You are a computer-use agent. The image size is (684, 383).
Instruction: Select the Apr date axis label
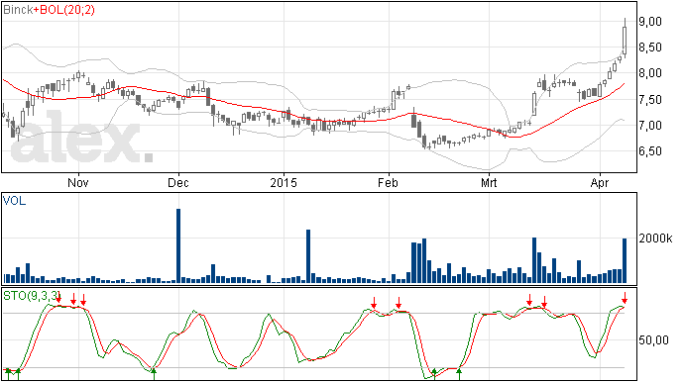click(x=600, y=182)
